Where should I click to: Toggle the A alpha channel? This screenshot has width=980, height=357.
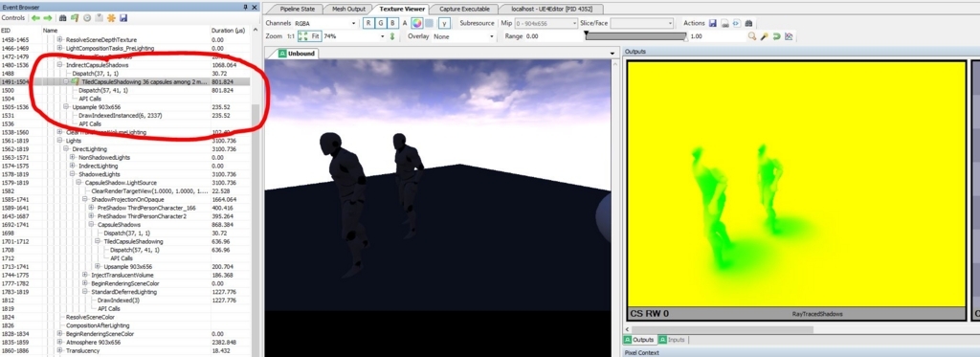click(405, 23)
